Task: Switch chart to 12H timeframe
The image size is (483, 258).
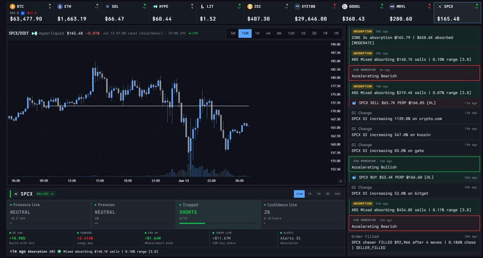Action: click(291, 33)
